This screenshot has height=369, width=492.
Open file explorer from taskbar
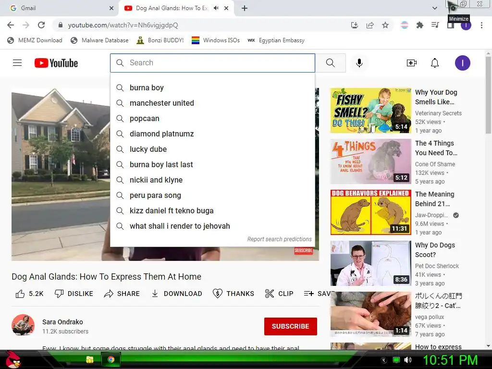(x=90, y=359)
